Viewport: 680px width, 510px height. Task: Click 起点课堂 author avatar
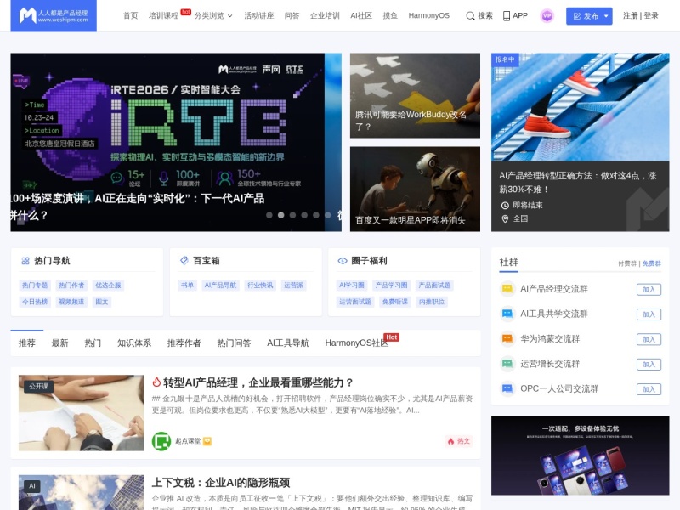click(161, 441)
